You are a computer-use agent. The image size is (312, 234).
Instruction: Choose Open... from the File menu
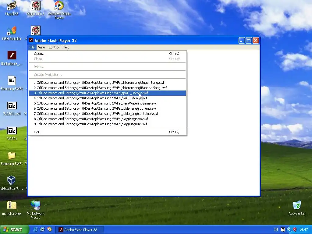pos(108,54)
